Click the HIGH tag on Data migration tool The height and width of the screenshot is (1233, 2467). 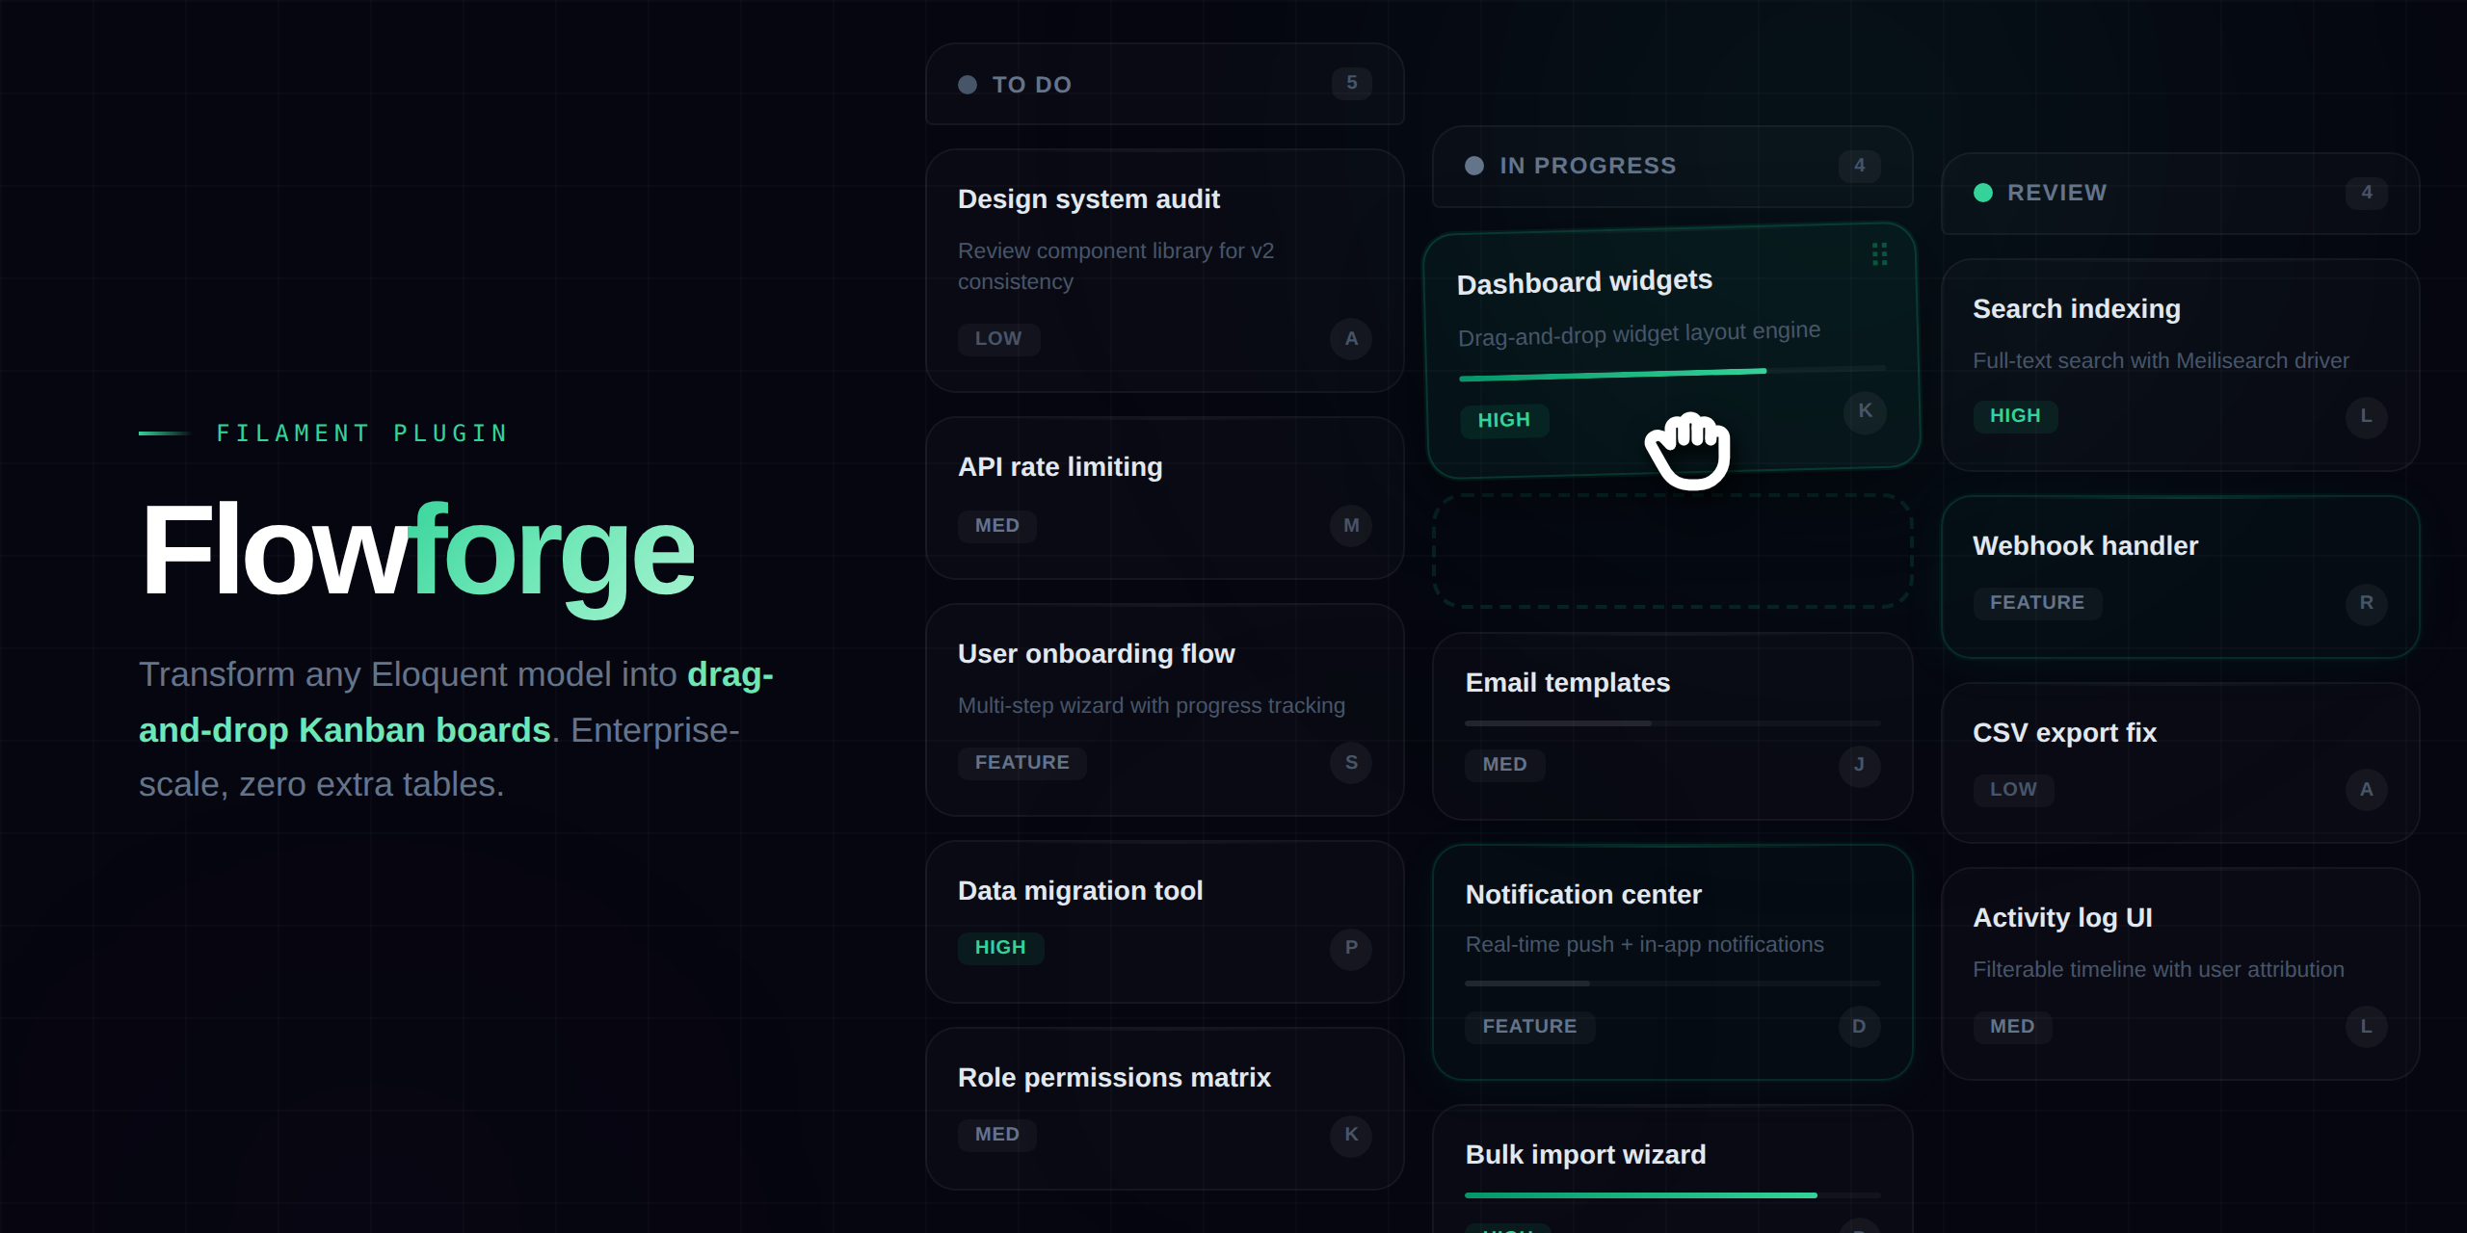(1000, 948)
